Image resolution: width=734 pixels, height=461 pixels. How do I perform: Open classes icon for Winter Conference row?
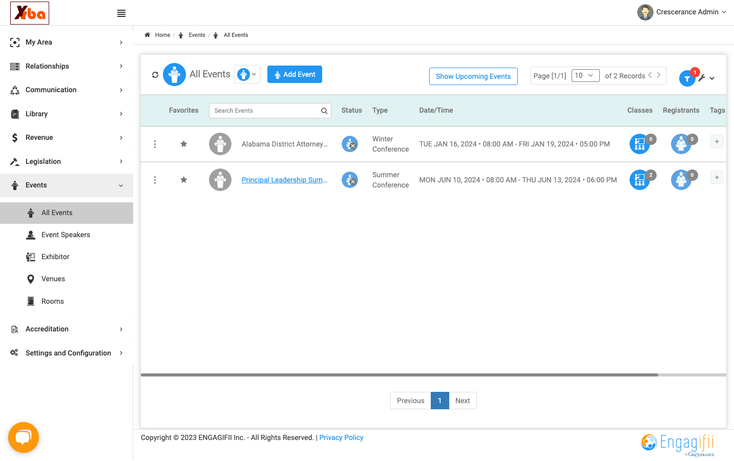(640, 144)
